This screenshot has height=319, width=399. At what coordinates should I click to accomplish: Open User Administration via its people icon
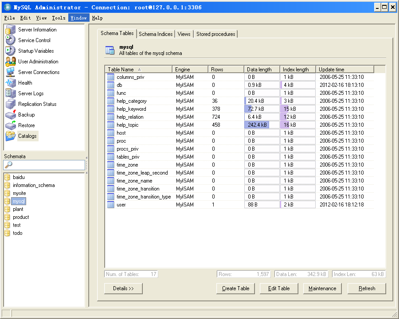tap(11, 62)
